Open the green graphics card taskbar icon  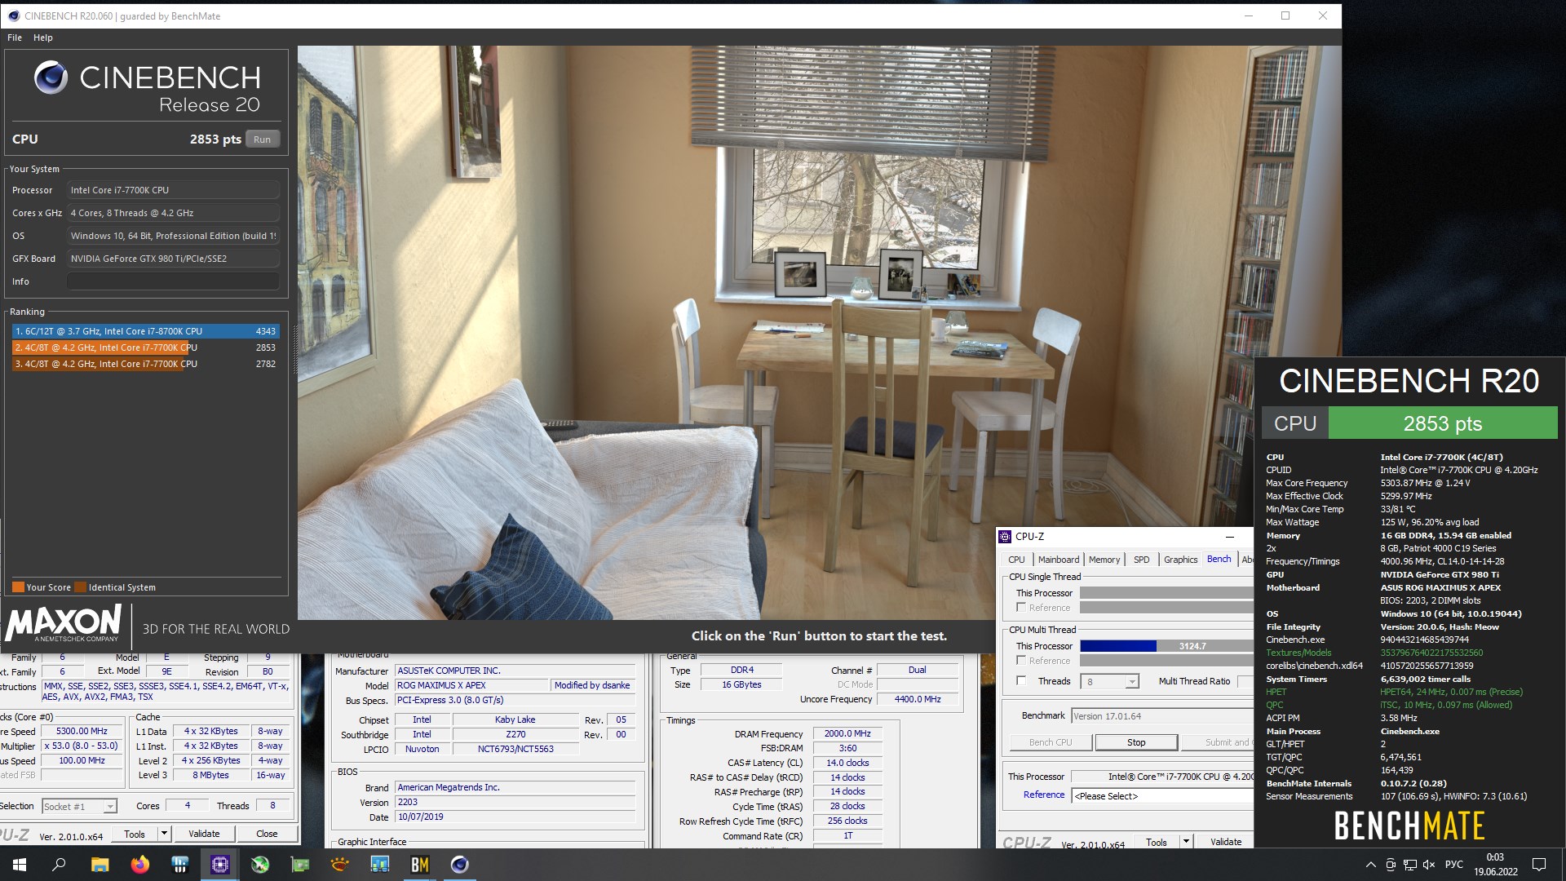[x=300, y=865]
